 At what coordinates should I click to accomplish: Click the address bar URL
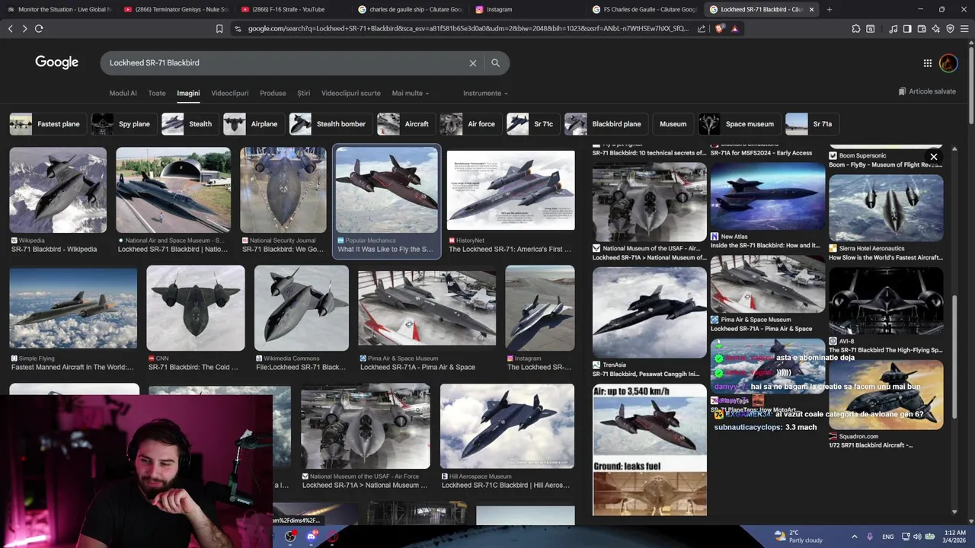(468, 29)
